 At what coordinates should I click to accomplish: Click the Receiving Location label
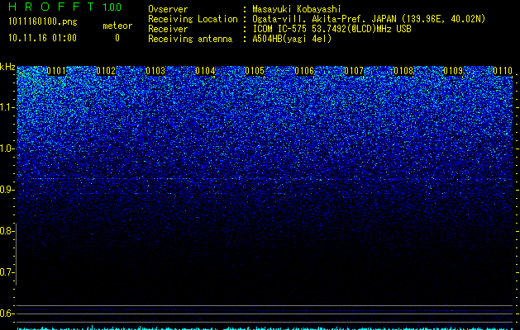[193, 19]
